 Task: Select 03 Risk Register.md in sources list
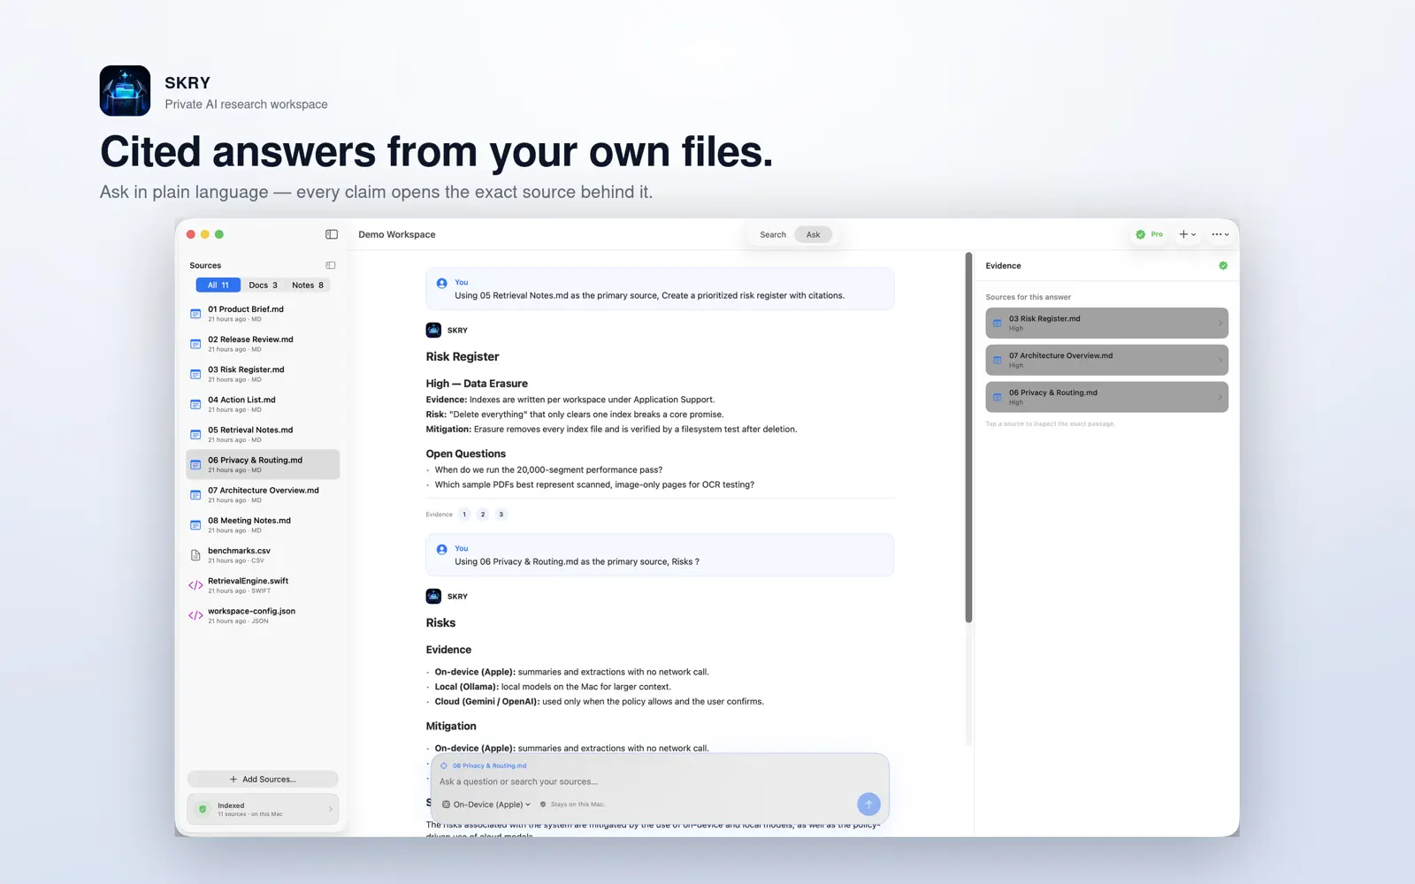(x=263, y=374)
